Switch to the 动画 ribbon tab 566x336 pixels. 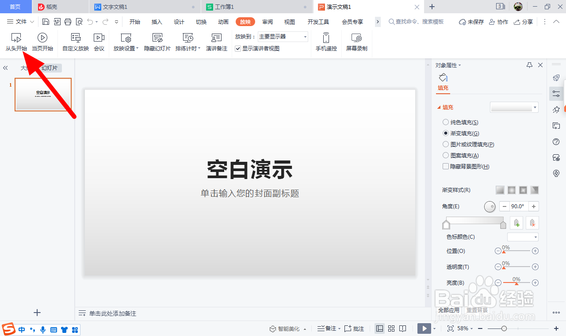pyautogui.click(x=223, y=21)
